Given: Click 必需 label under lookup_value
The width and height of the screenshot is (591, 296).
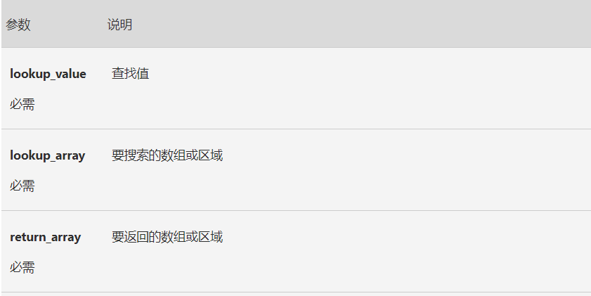Looking at the screenshot, I should [x=22, y=105].
